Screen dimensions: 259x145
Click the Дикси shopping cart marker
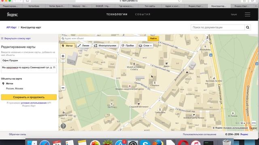pyautogui.click(x=166, y=63)
